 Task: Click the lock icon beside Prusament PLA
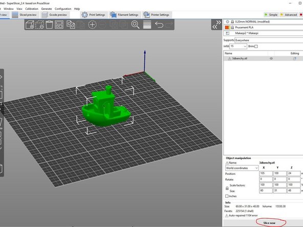(x=232, y=28)
